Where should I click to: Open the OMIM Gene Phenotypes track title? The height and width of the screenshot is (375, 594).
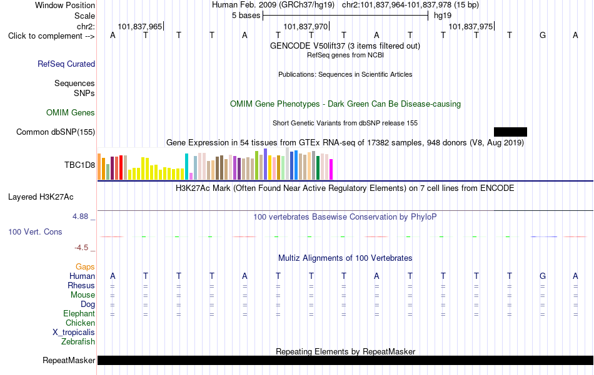(345, 104)
